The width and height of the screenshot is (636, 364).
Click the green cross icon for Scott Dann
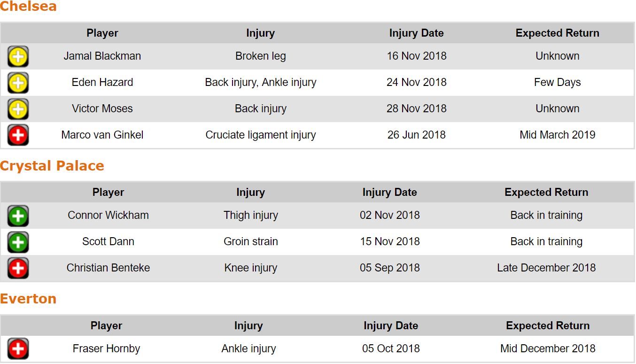tap(18, 242)
